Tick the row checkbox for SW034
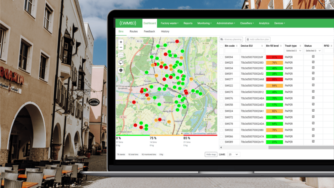The height and width of the screenshot is (188, 334). coord(221,68)
